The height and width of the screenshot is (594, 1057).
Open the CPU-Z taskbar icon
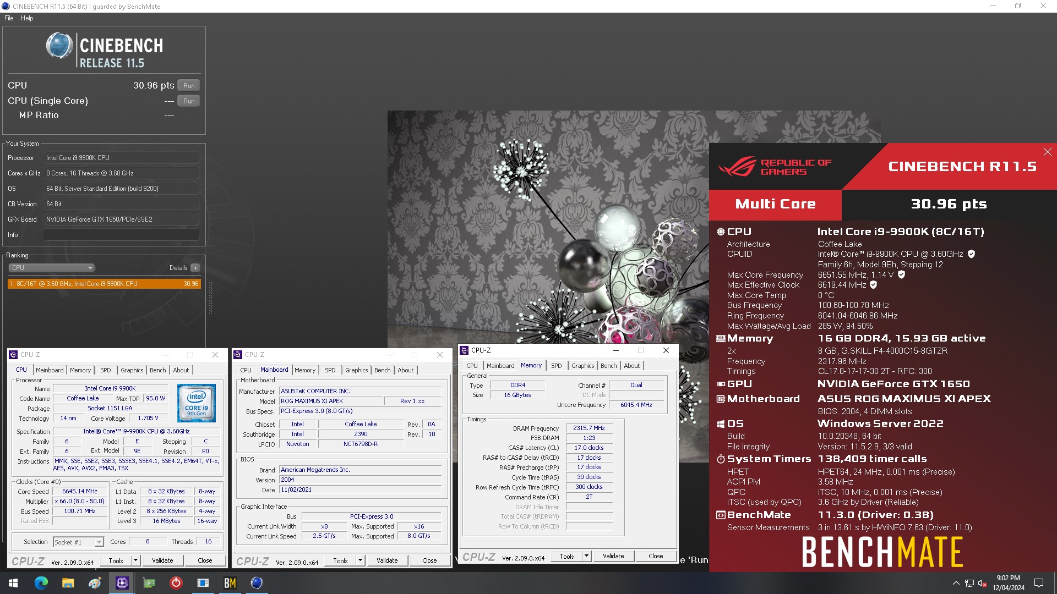point(122,583)
